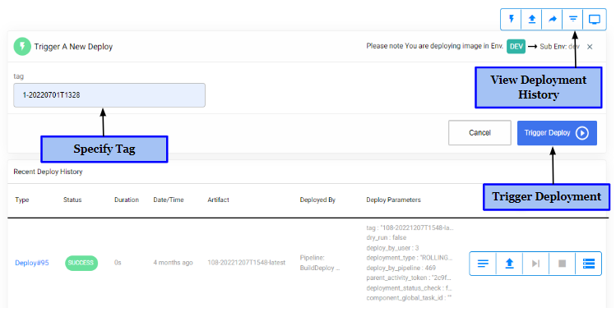The image size is (616, 326).
Task: Click the 'deploy_by_user : 3' parameter text
Action: (x=392, y=248)
